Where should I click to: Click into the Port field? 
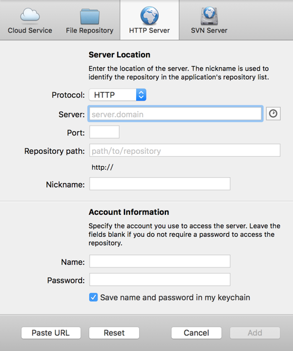tap(104, 132)
